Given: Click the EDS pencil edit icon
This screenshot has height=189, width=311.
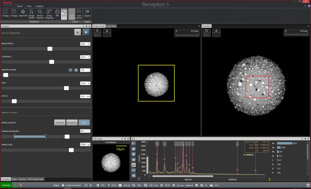Looking at the screenshot, I should point(134,165).
